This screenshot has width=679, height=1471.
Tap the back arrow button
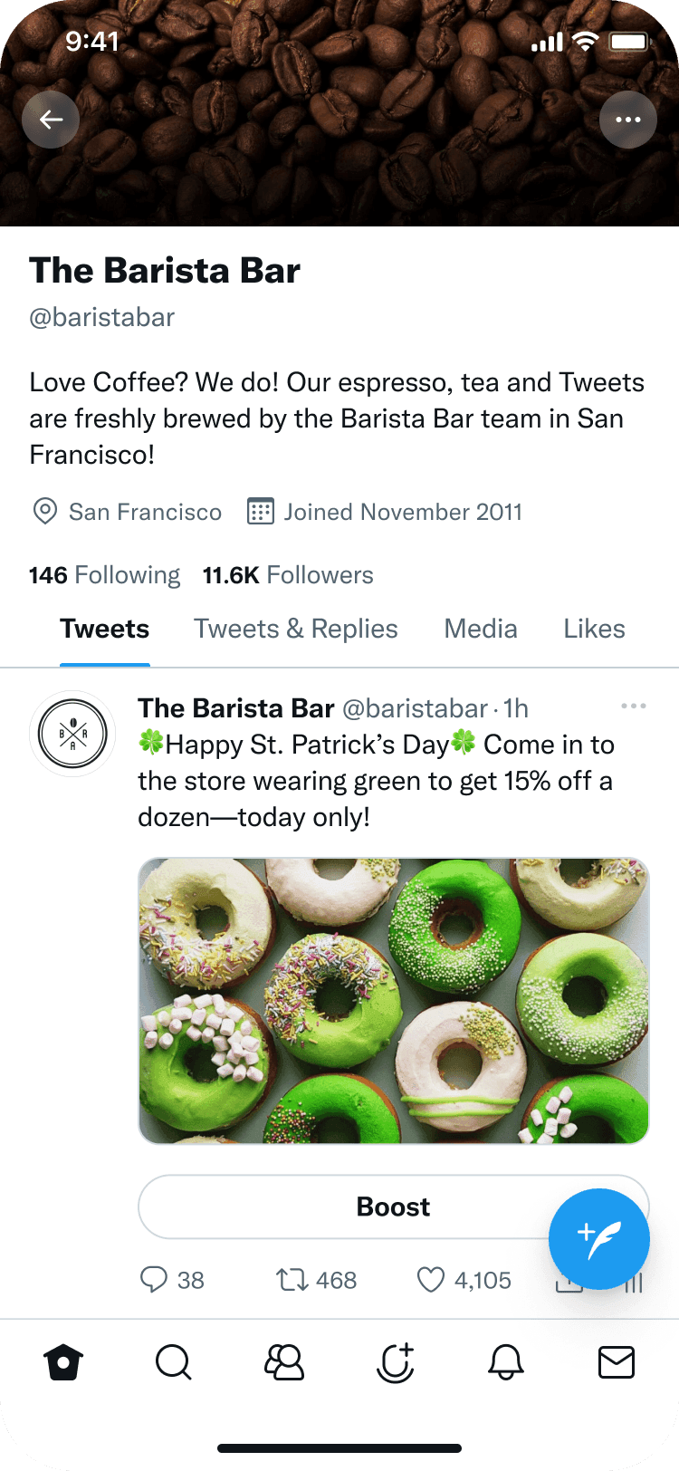[x=51, y=120]
